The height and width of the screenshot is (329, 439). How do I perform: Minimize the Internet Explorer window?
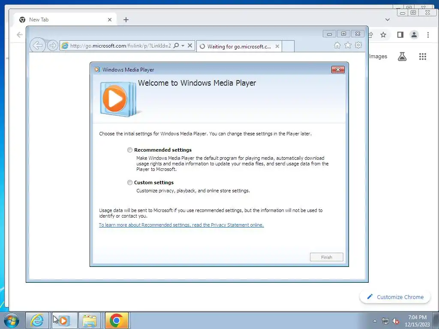click(x=330, y=34)
